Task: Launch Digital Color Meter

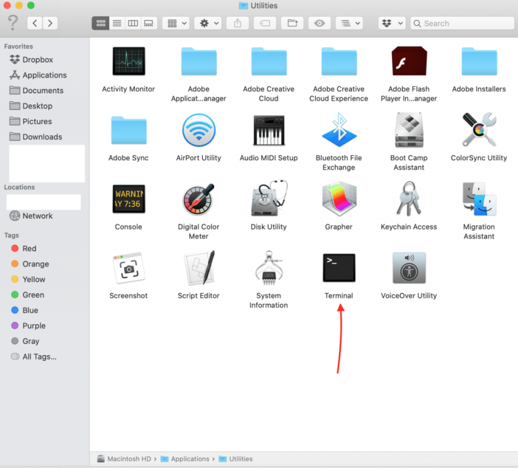Action: pyautogui.click(x=199, y=199)
